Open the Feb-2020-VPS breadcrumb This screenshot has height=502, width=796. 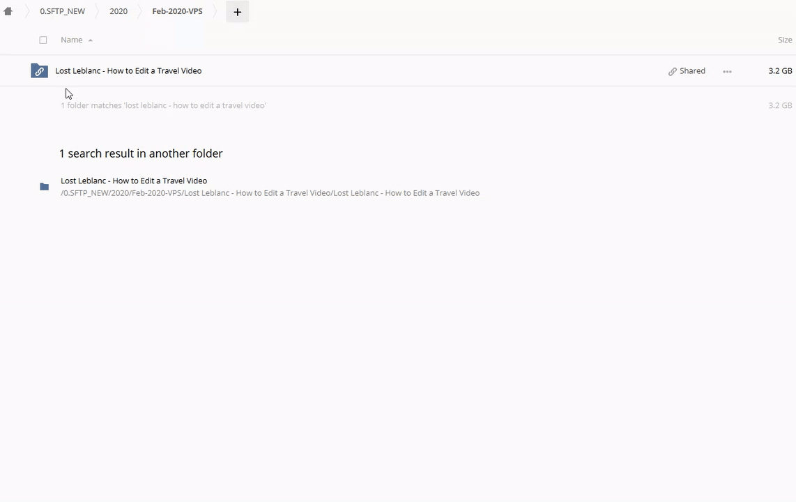click(x=177, y=11)
